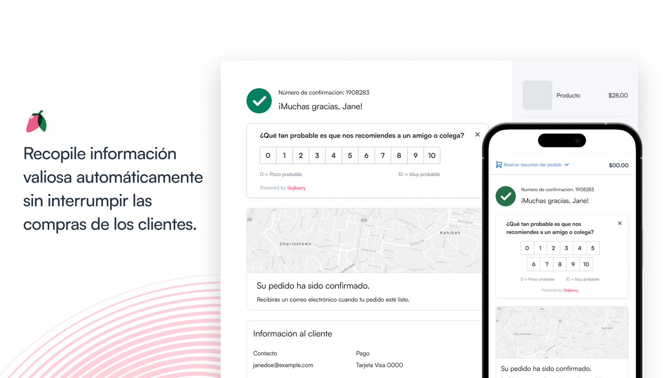Viewport: 672px width, 378px height.
Task: Open the Gojiberry link in phone survey
Action: pos(571,290)
